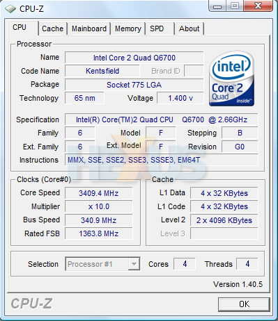Expand the Processor #1 selection dropdown
278x321 pixels.
(134, 264)
